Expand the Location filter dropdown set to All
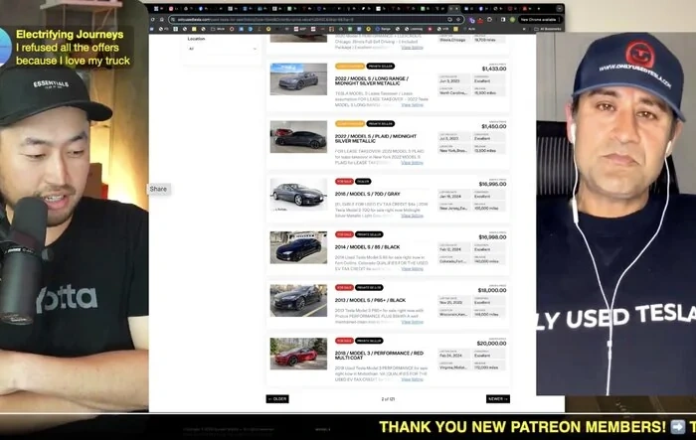The image size is (696, 440). 222,49
